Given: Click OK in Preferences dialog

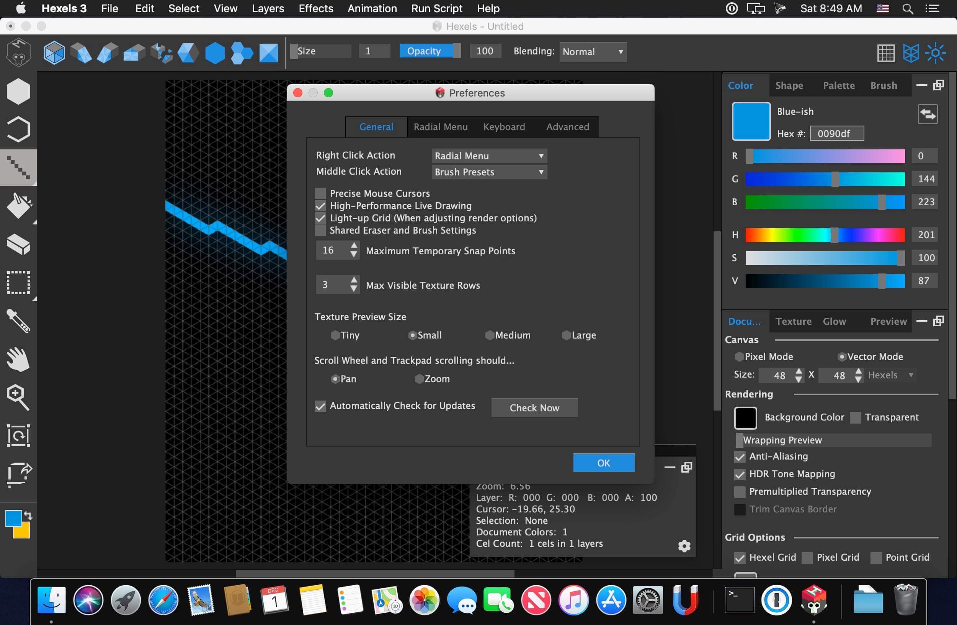Looking at the screenshot, I should pyautogui.click(x=604, y=463).
